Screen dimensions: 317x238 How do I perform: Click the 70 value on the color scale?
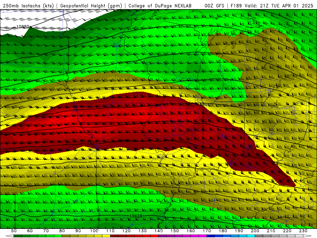click(x=46, y=231)
